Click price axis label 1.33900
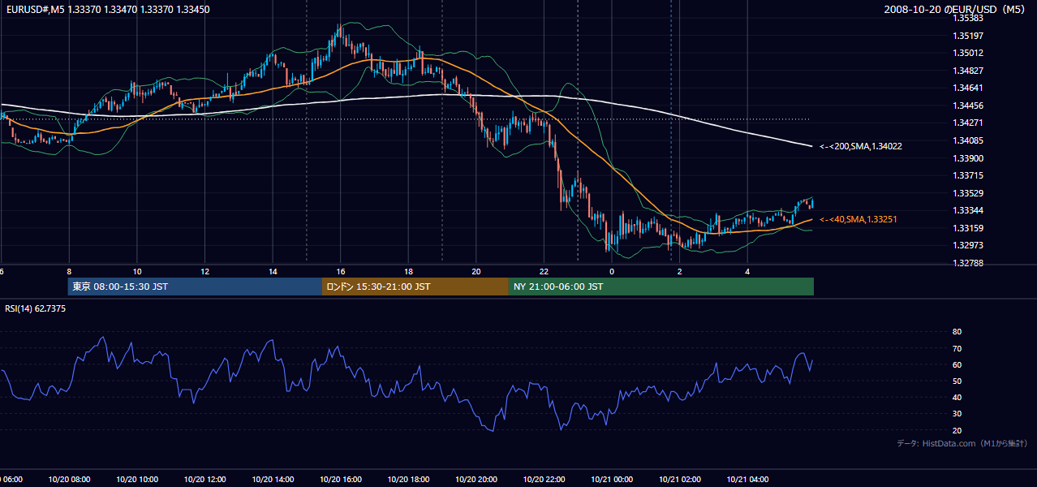This screenshot has height=487, width=1037. coord(968,158)
